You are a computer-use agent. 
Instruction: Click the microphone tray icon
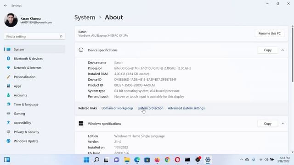click(x=254, y=159)
